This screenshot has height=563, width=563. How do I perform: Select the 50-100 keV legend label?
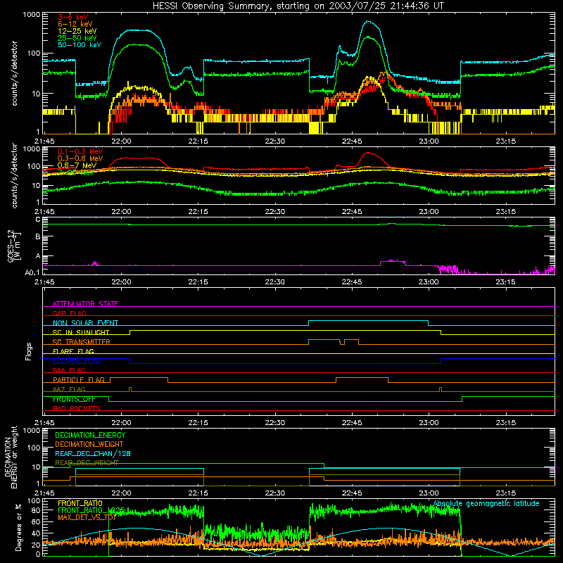pos(80,45)
